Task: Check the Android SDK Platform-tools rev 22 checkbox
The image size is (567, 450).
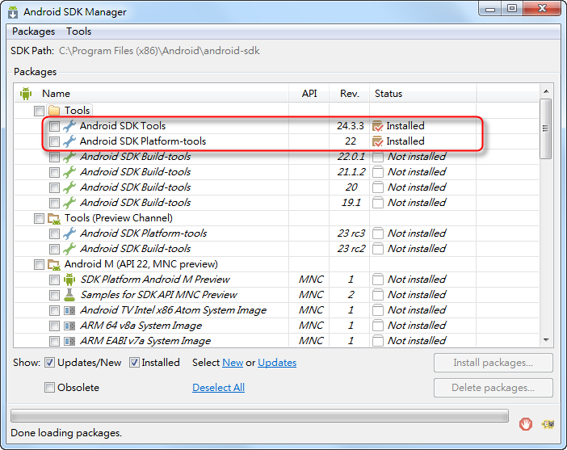Action: [x=54, y=141]
